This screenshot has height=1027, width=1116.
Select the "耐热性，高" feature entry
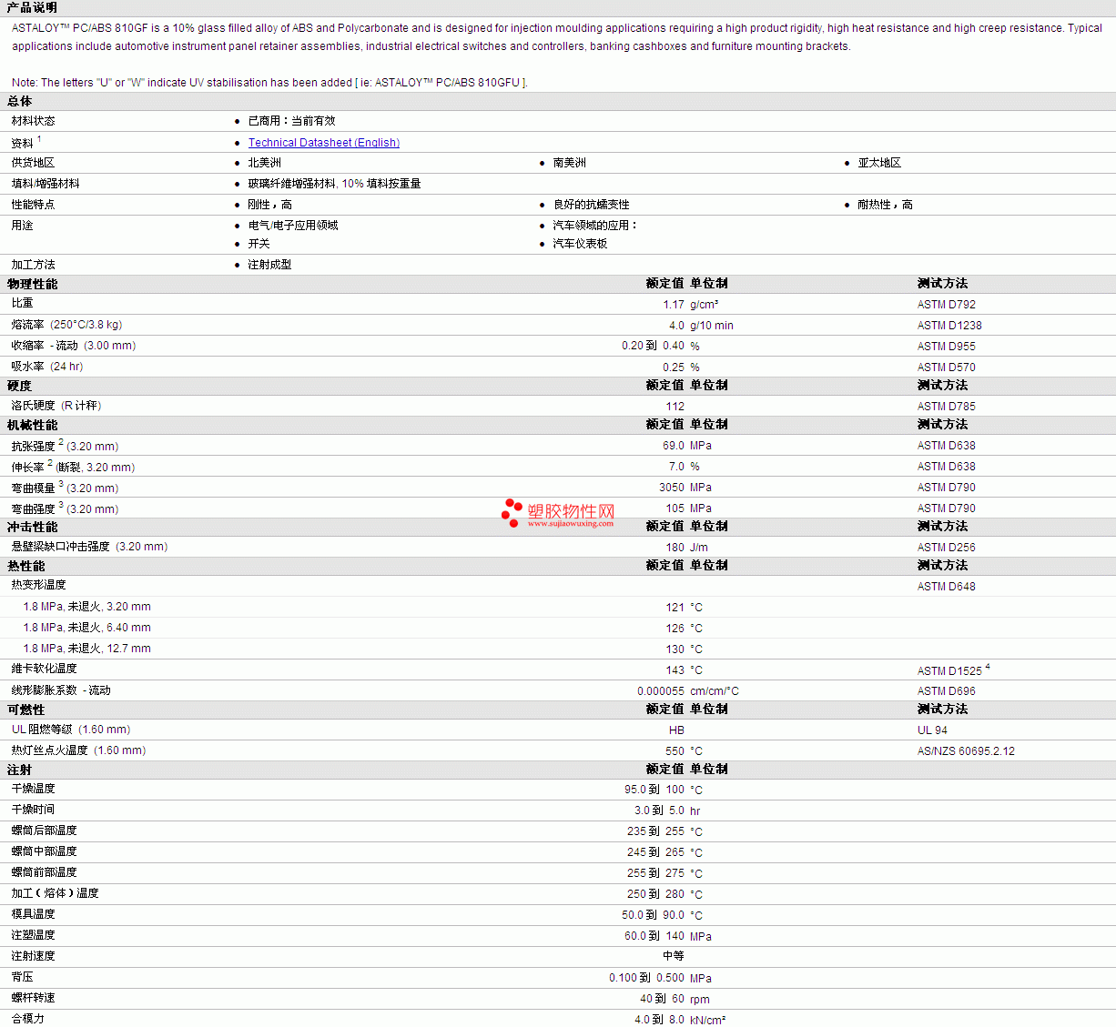tap(885, 205)
